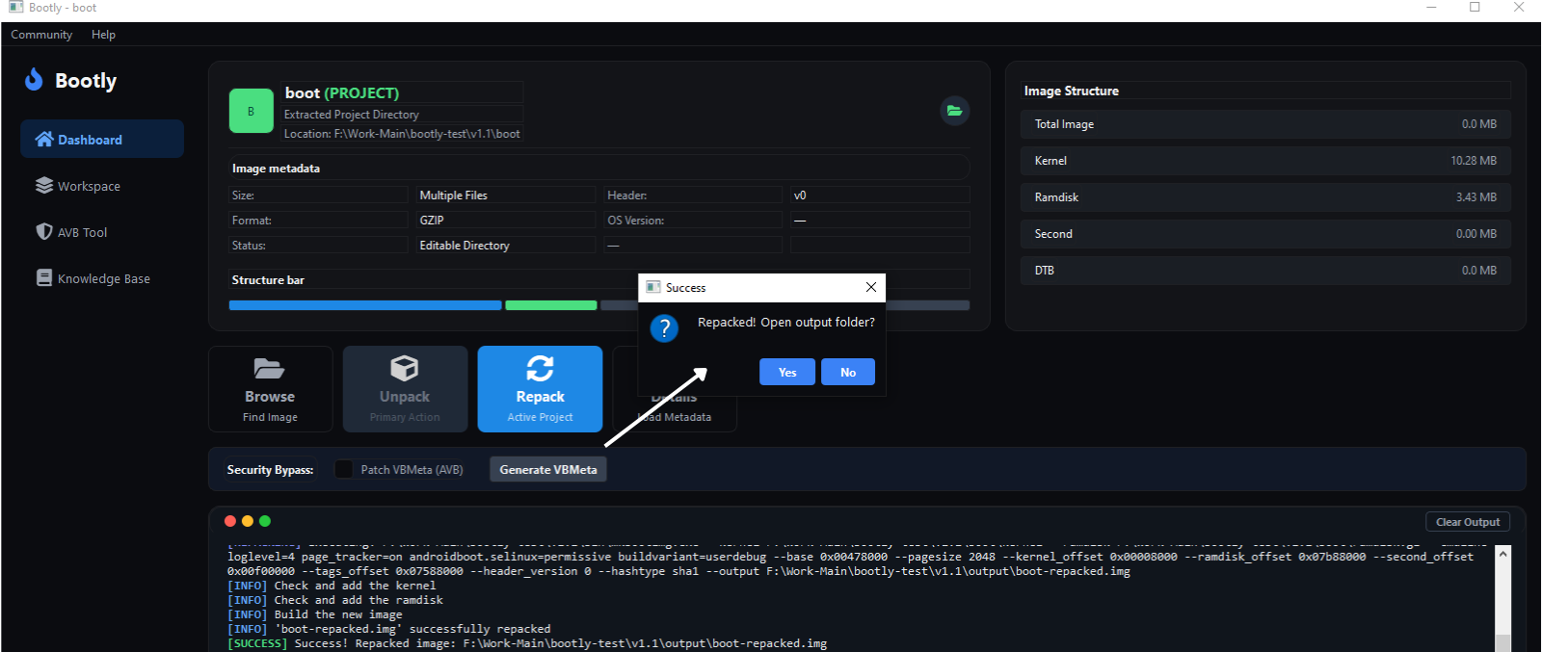Click No in the Success dialog
Image resolution: width=1542 pixels, height=652 pixels.
(x=848, y=372)
